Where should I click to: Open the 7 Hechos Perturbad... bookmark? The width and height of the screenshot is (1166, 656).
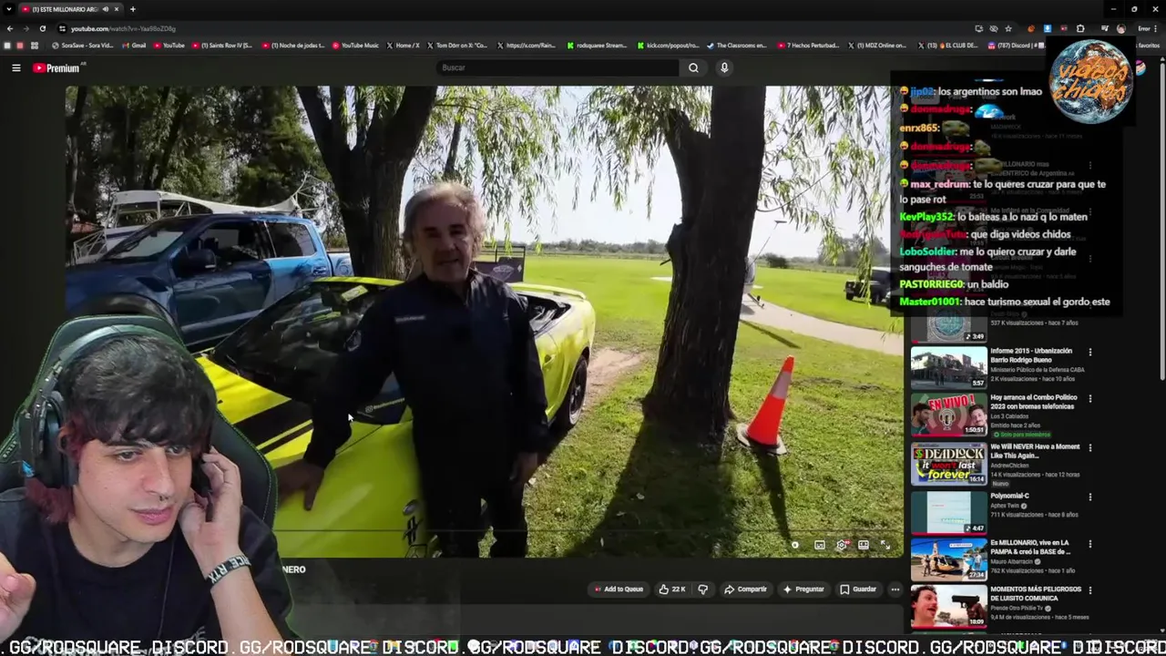tap(808, 45)
